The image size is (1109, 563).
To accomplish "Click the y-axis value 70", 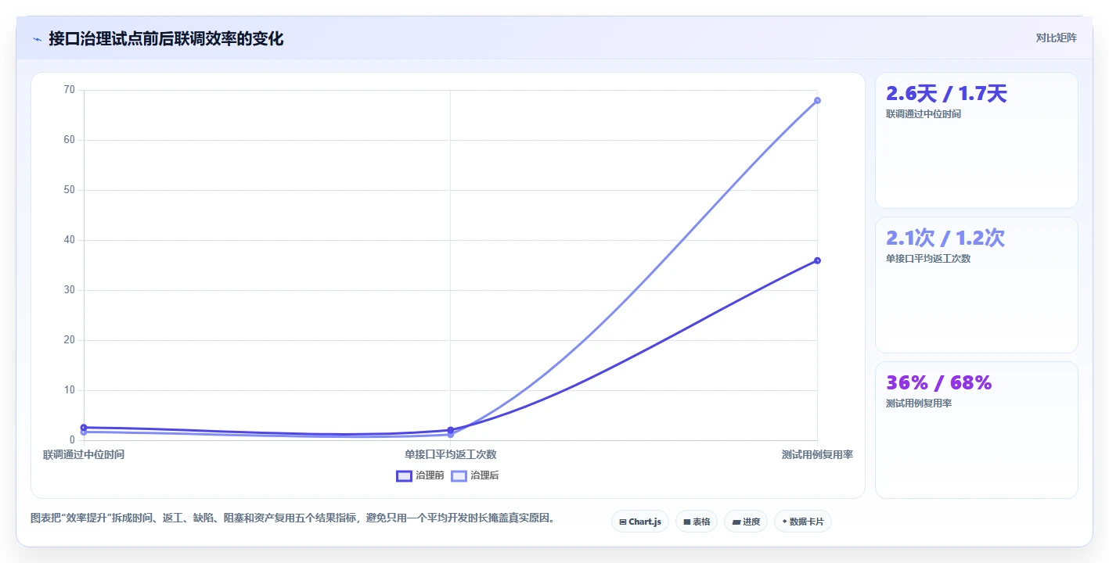I will (70, 90).
